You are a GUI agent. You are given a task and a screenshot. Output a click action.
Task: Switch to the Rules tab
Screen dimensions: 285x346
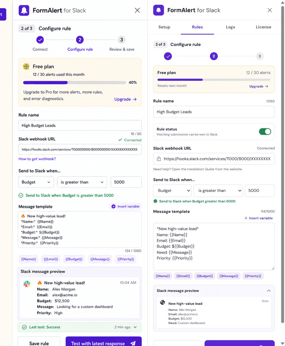point(197,27)
